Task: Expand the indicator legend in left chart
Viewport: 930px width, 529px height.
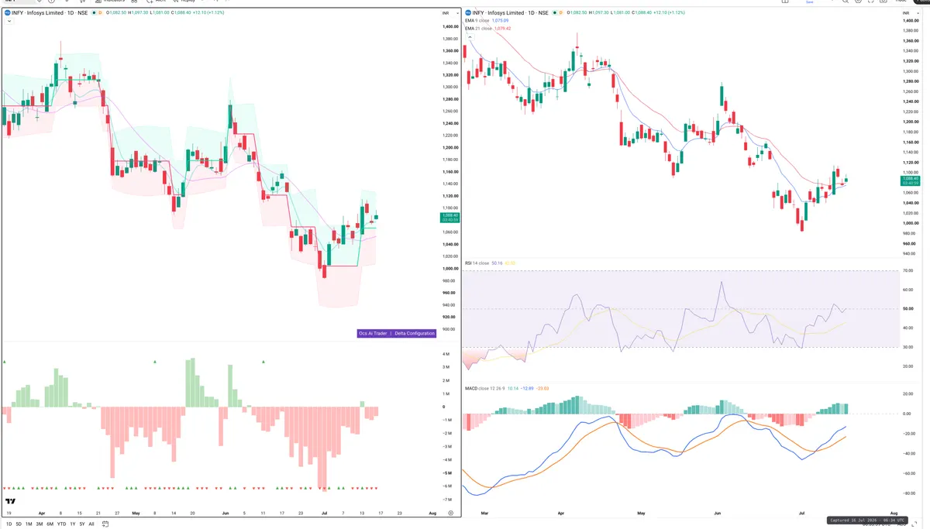Action: coord(8,22)
